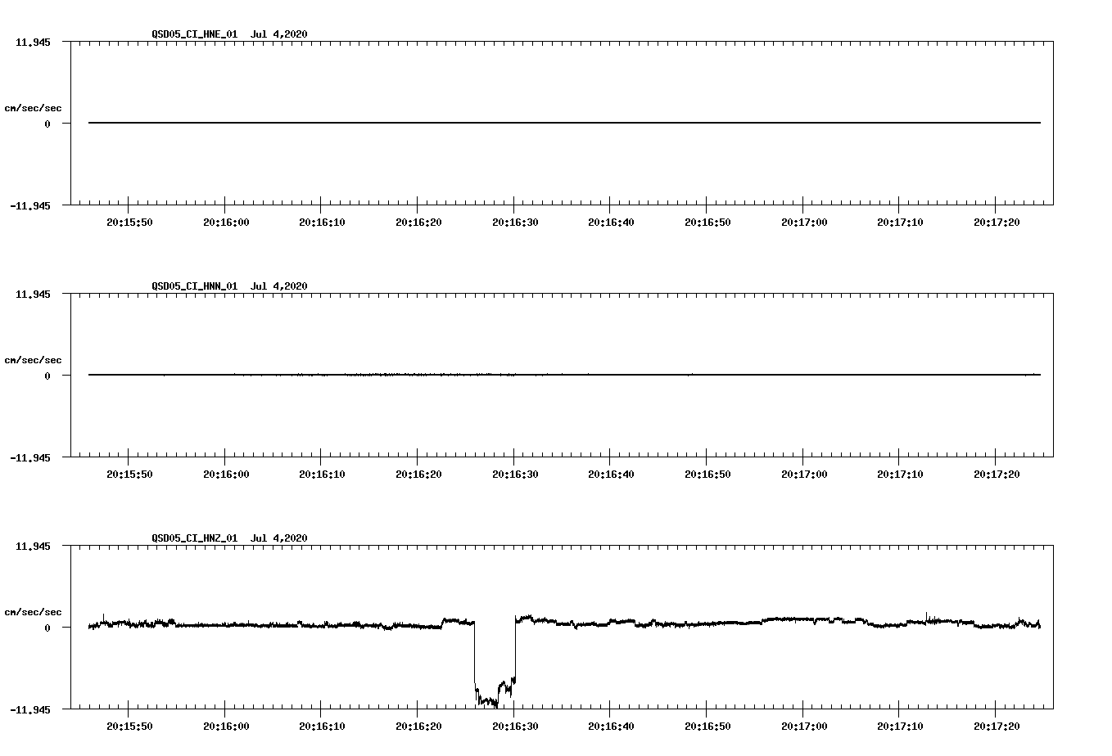
Task: Click the 20:16:20 time label under the HNZ plot
Action: point(418,727)
